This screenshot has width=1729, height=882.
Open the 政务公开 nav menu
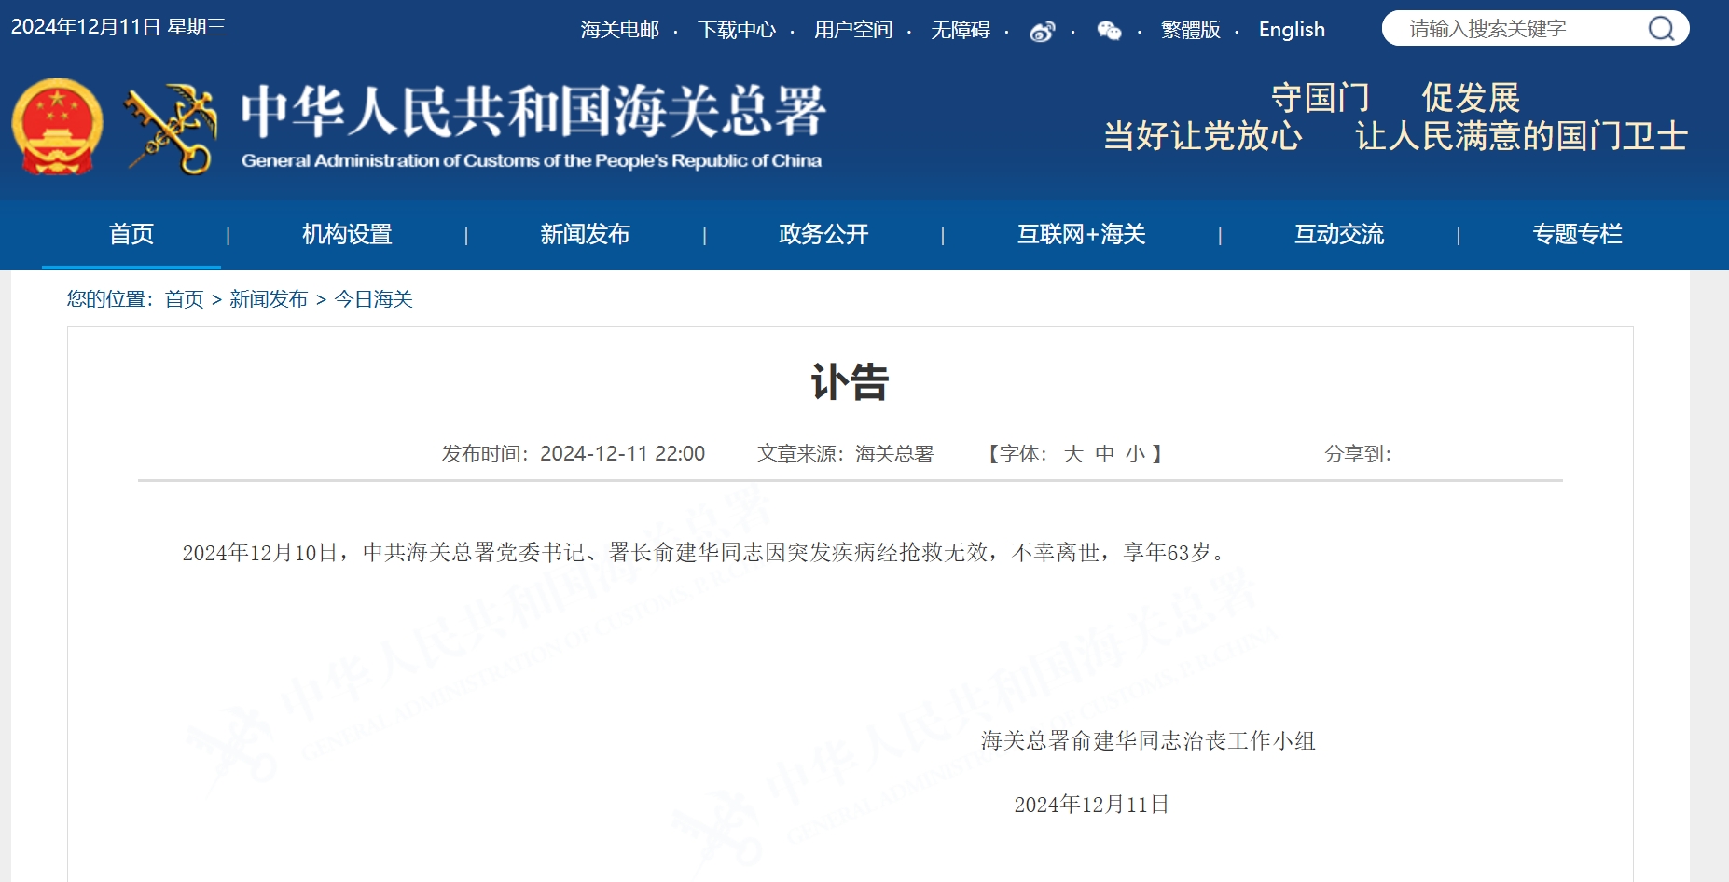pos(823,234)
